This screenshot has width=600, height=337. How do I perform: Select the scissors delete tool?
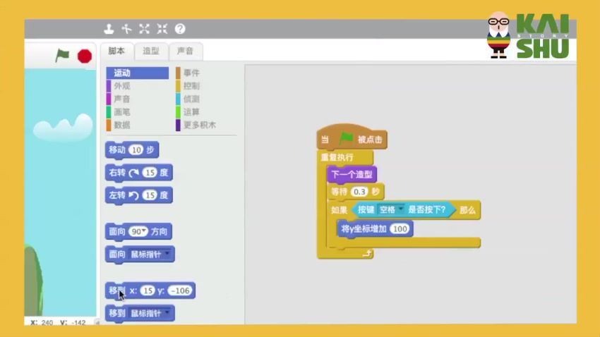126,29
